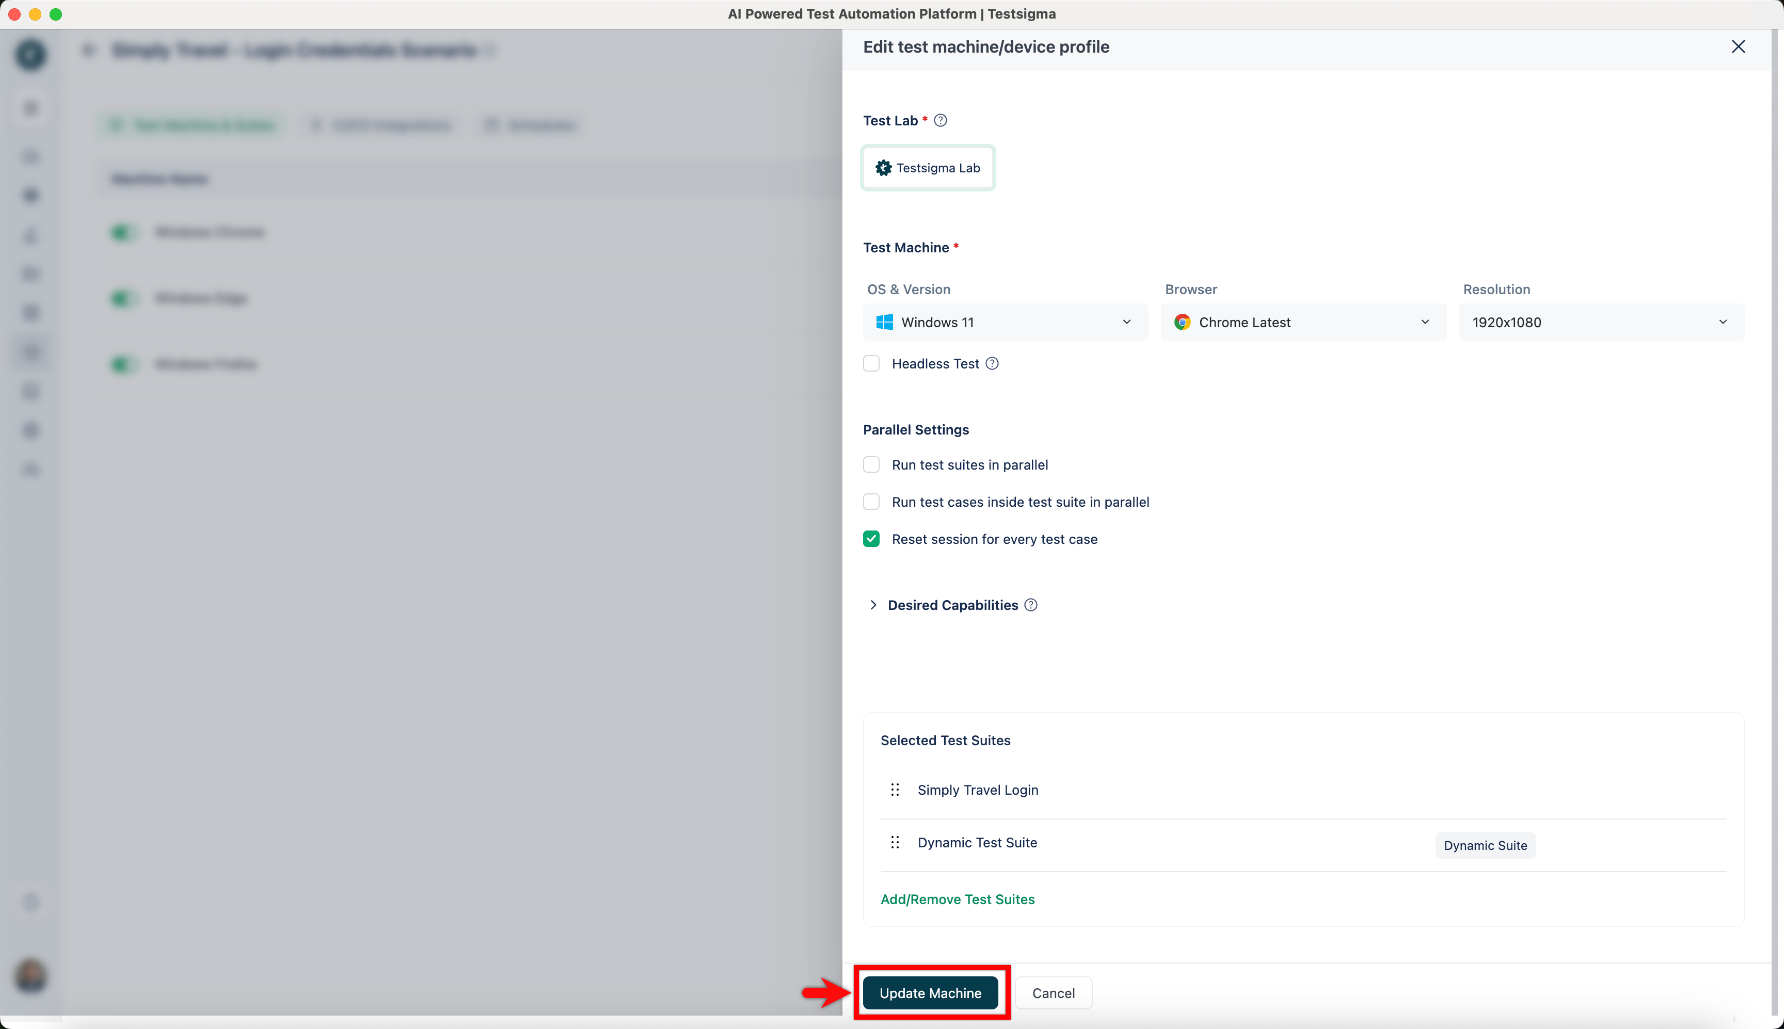Check Run test suites in parallel
1784x1029 pixels.
pyautogui.click(x=871, y=465)
